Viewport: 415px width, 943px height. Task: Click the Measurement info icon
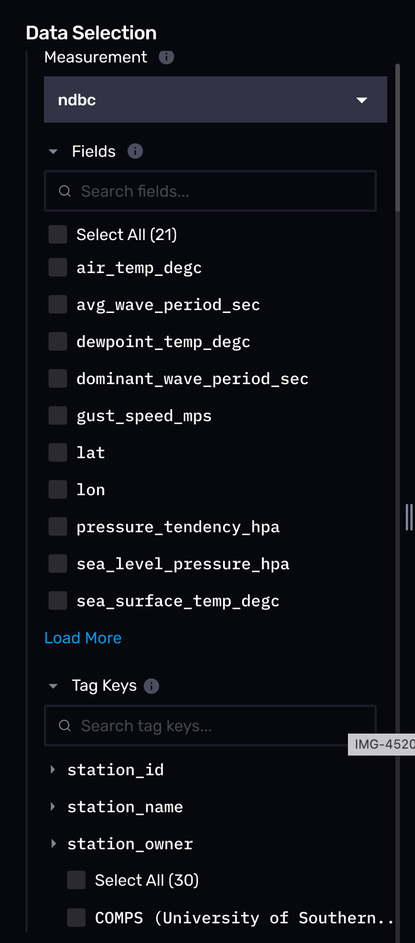point(166,57)
